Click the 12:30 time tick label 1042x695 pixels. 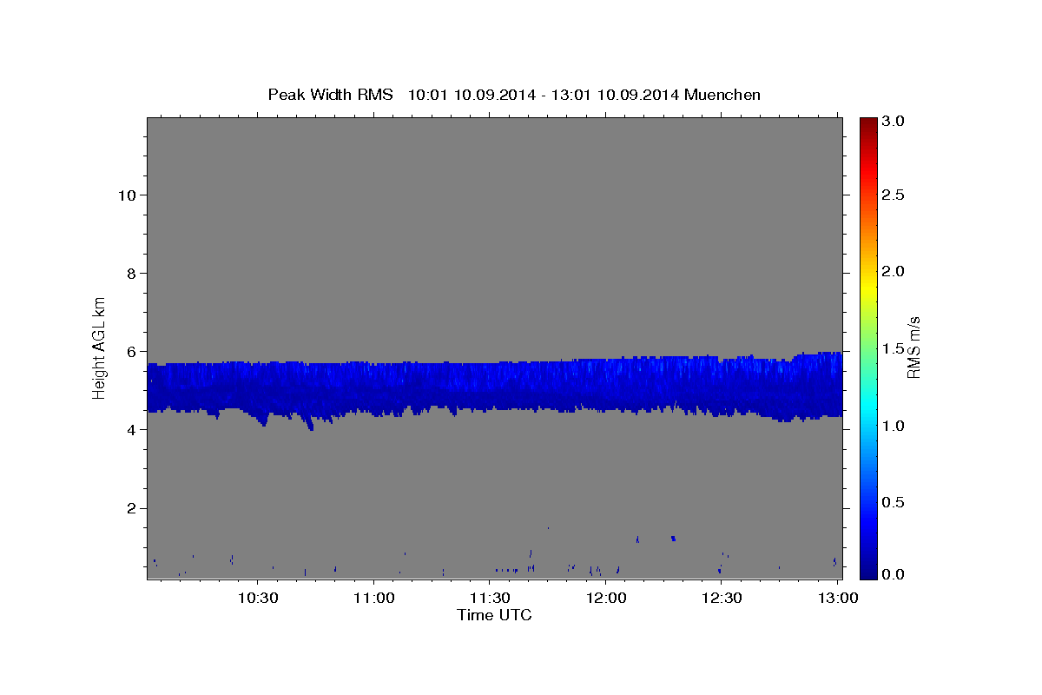pyautogui.click(x=722, y=599)
